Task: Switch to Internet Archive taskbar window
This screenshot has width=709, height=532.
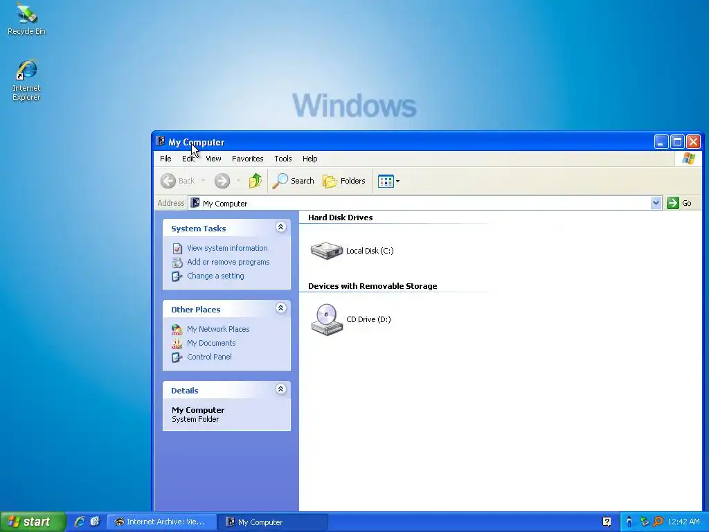Action: (x=161, y=522)
